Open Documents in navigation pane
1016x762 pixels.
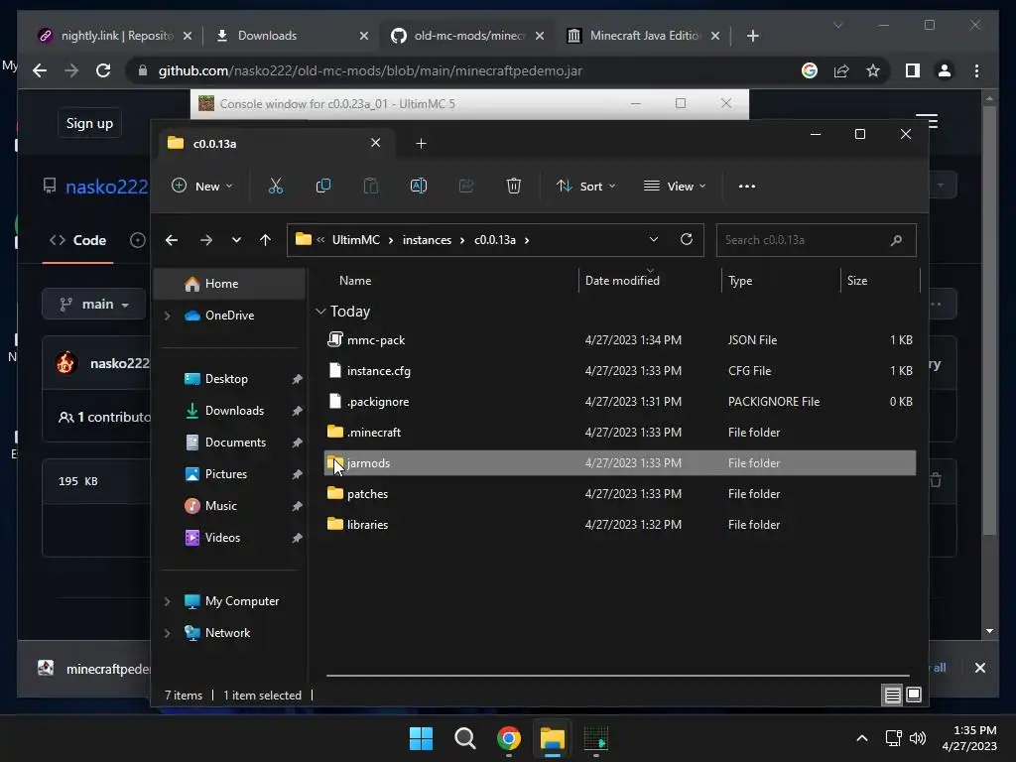point(235,443)
